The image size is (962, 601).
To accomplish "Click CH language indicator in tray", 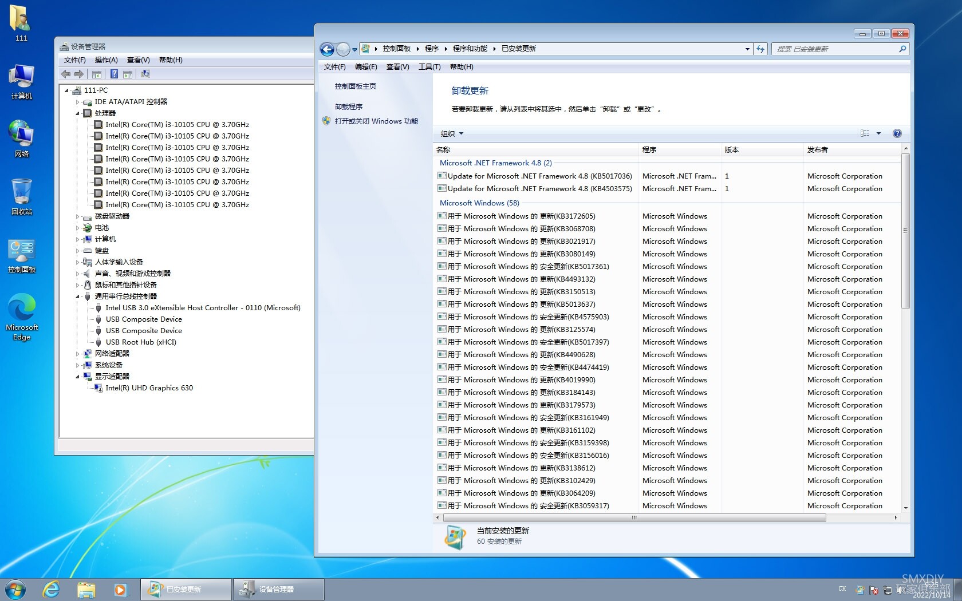I will [x=842, y=589].
